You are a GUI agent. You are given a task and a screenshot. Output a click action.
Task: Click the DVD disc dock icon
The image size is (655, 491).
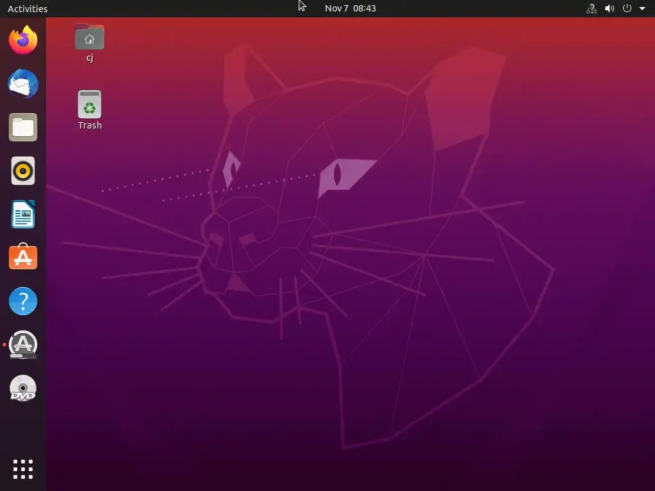click(23, 388)
